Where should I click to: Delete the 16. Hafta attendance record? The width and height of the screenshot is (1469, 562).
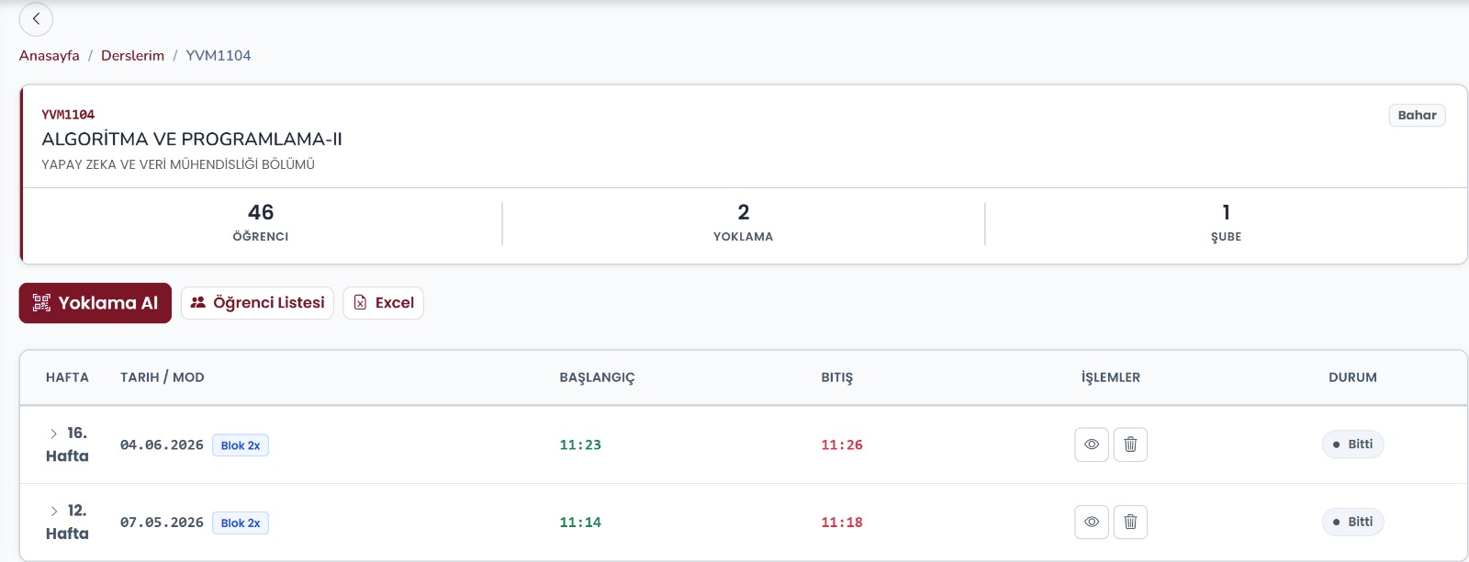point(1130,444)
